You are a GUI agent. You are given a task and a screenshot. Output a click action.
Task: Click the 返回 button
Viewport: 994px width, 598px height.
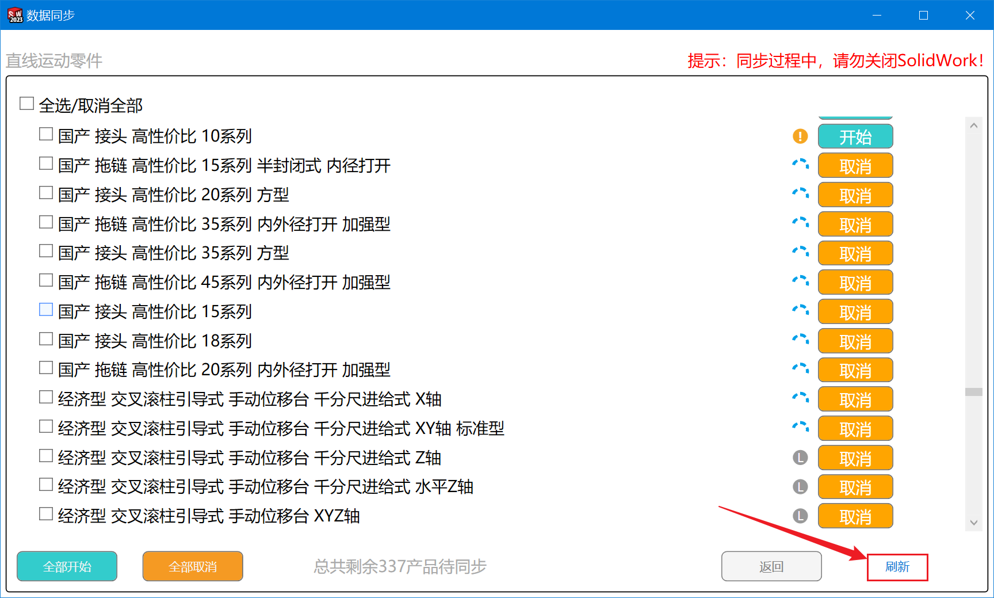point(771,567)
